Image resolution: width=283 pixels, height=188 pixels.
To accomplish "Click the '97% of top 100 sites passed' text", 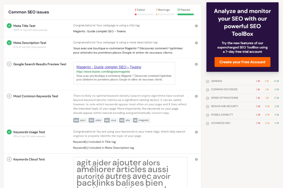I will (x=29, y=47).
